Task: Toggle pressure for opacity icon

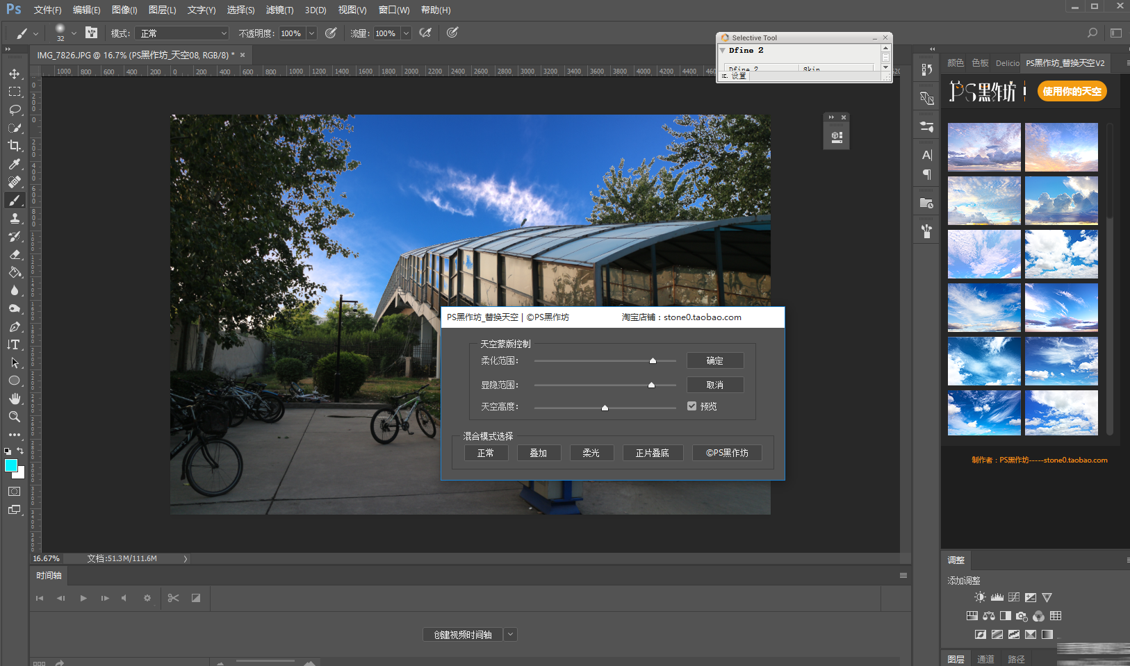Action: 331,33
